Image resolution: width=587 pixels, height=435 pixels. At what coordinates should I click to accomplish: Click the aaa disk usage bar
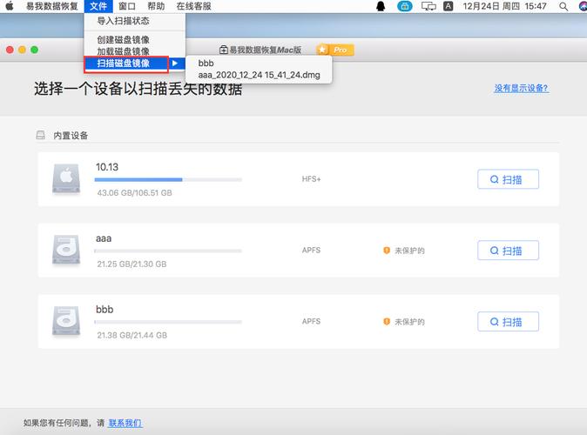coord(168,251)
